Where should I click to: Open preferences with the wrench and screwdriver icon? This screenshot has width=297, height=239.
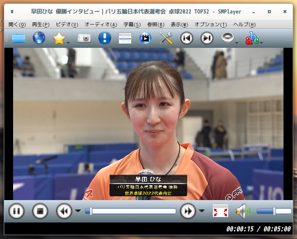tap(166, 38)
